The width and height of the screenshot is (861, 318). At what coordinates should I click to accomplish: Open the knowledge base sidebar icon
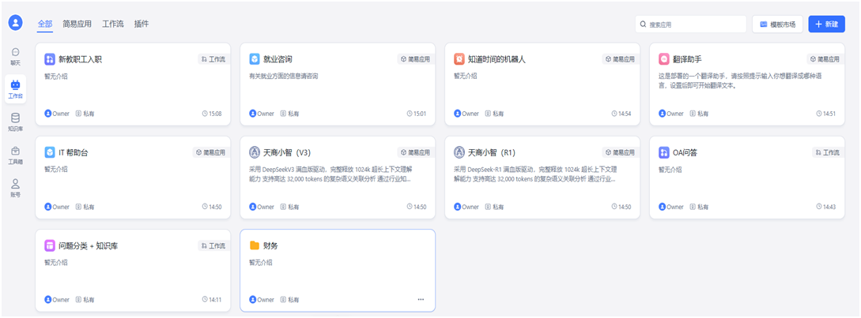[x=15, y=122]
